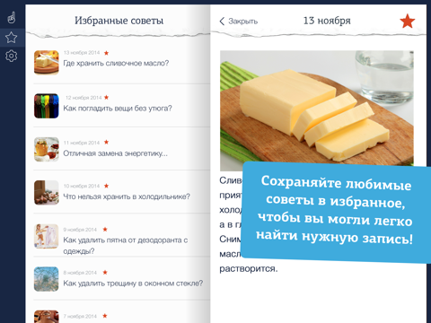Screen dimensions: 431x323
Task: Click honey jar thumbnail for 11 ноября tip
Action: point(46,149)
